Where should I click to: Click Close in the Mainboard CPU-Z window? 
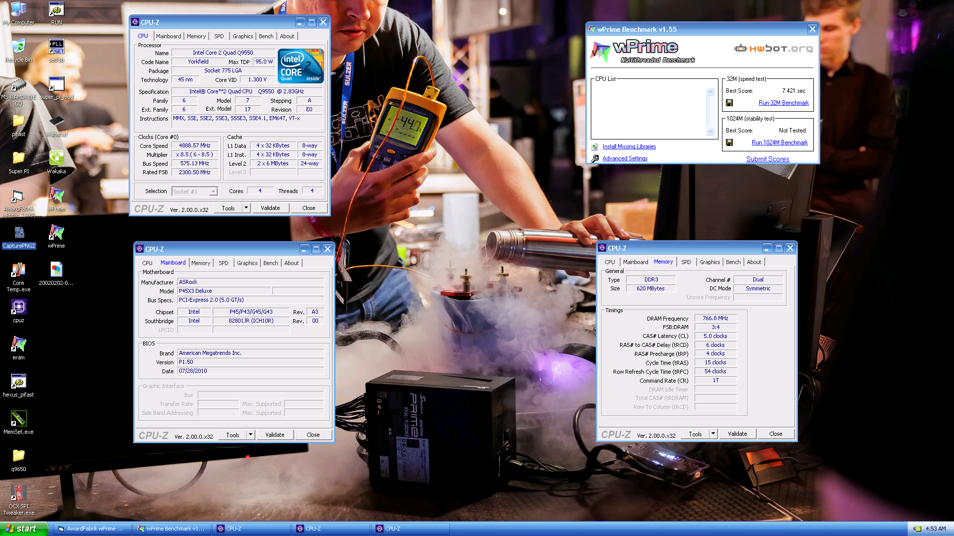coord(313,435)
